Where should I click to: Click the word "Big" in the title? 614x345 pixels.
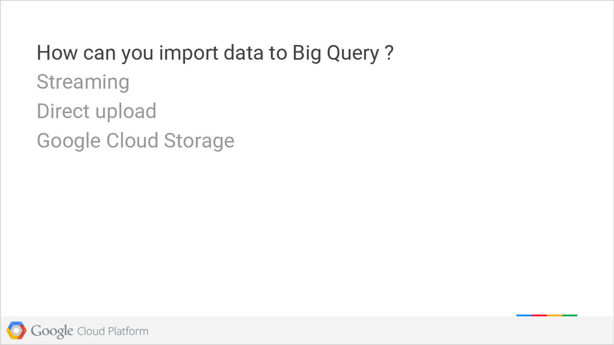pyautogui.click(x=306, y=53)
